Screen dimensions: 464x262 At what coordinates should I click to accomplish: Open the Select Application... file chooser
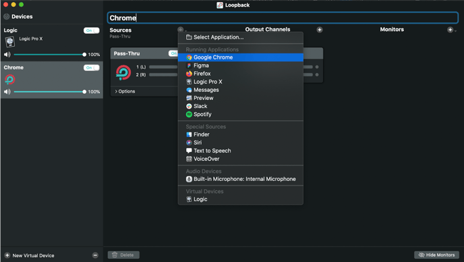[241, 37]
